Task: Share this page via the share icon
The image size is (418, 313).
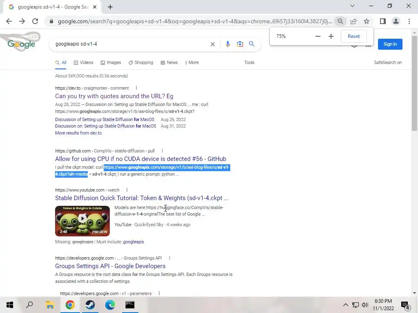Action: 354,21
